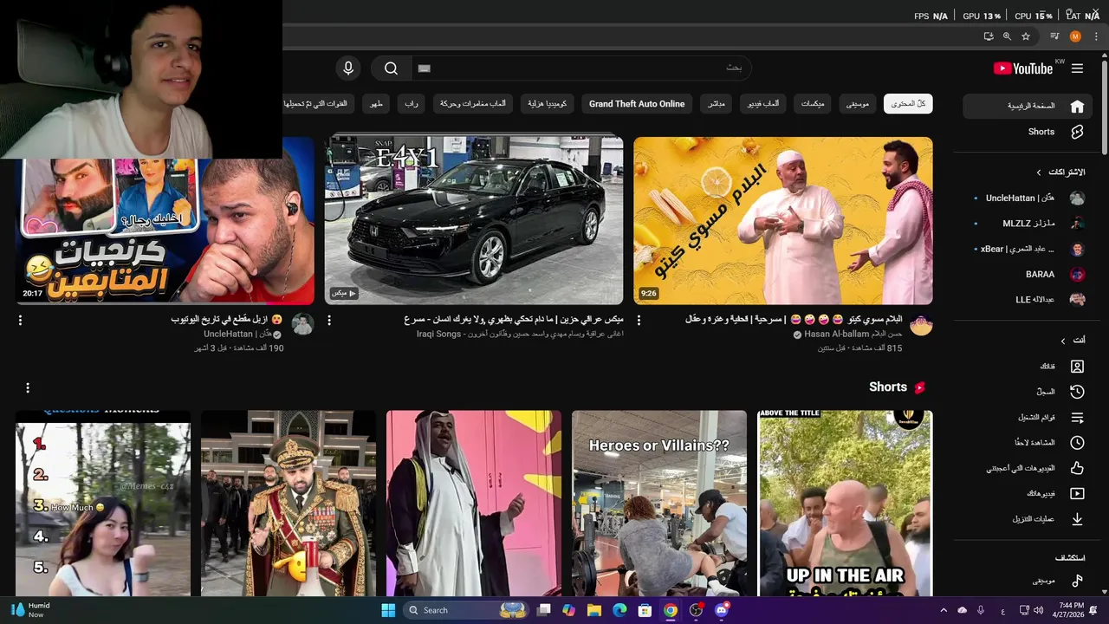The height and width of the screenshot is (624, 1109).
Task: Open File Explorer from the taskbar
Action: (594, 610)
